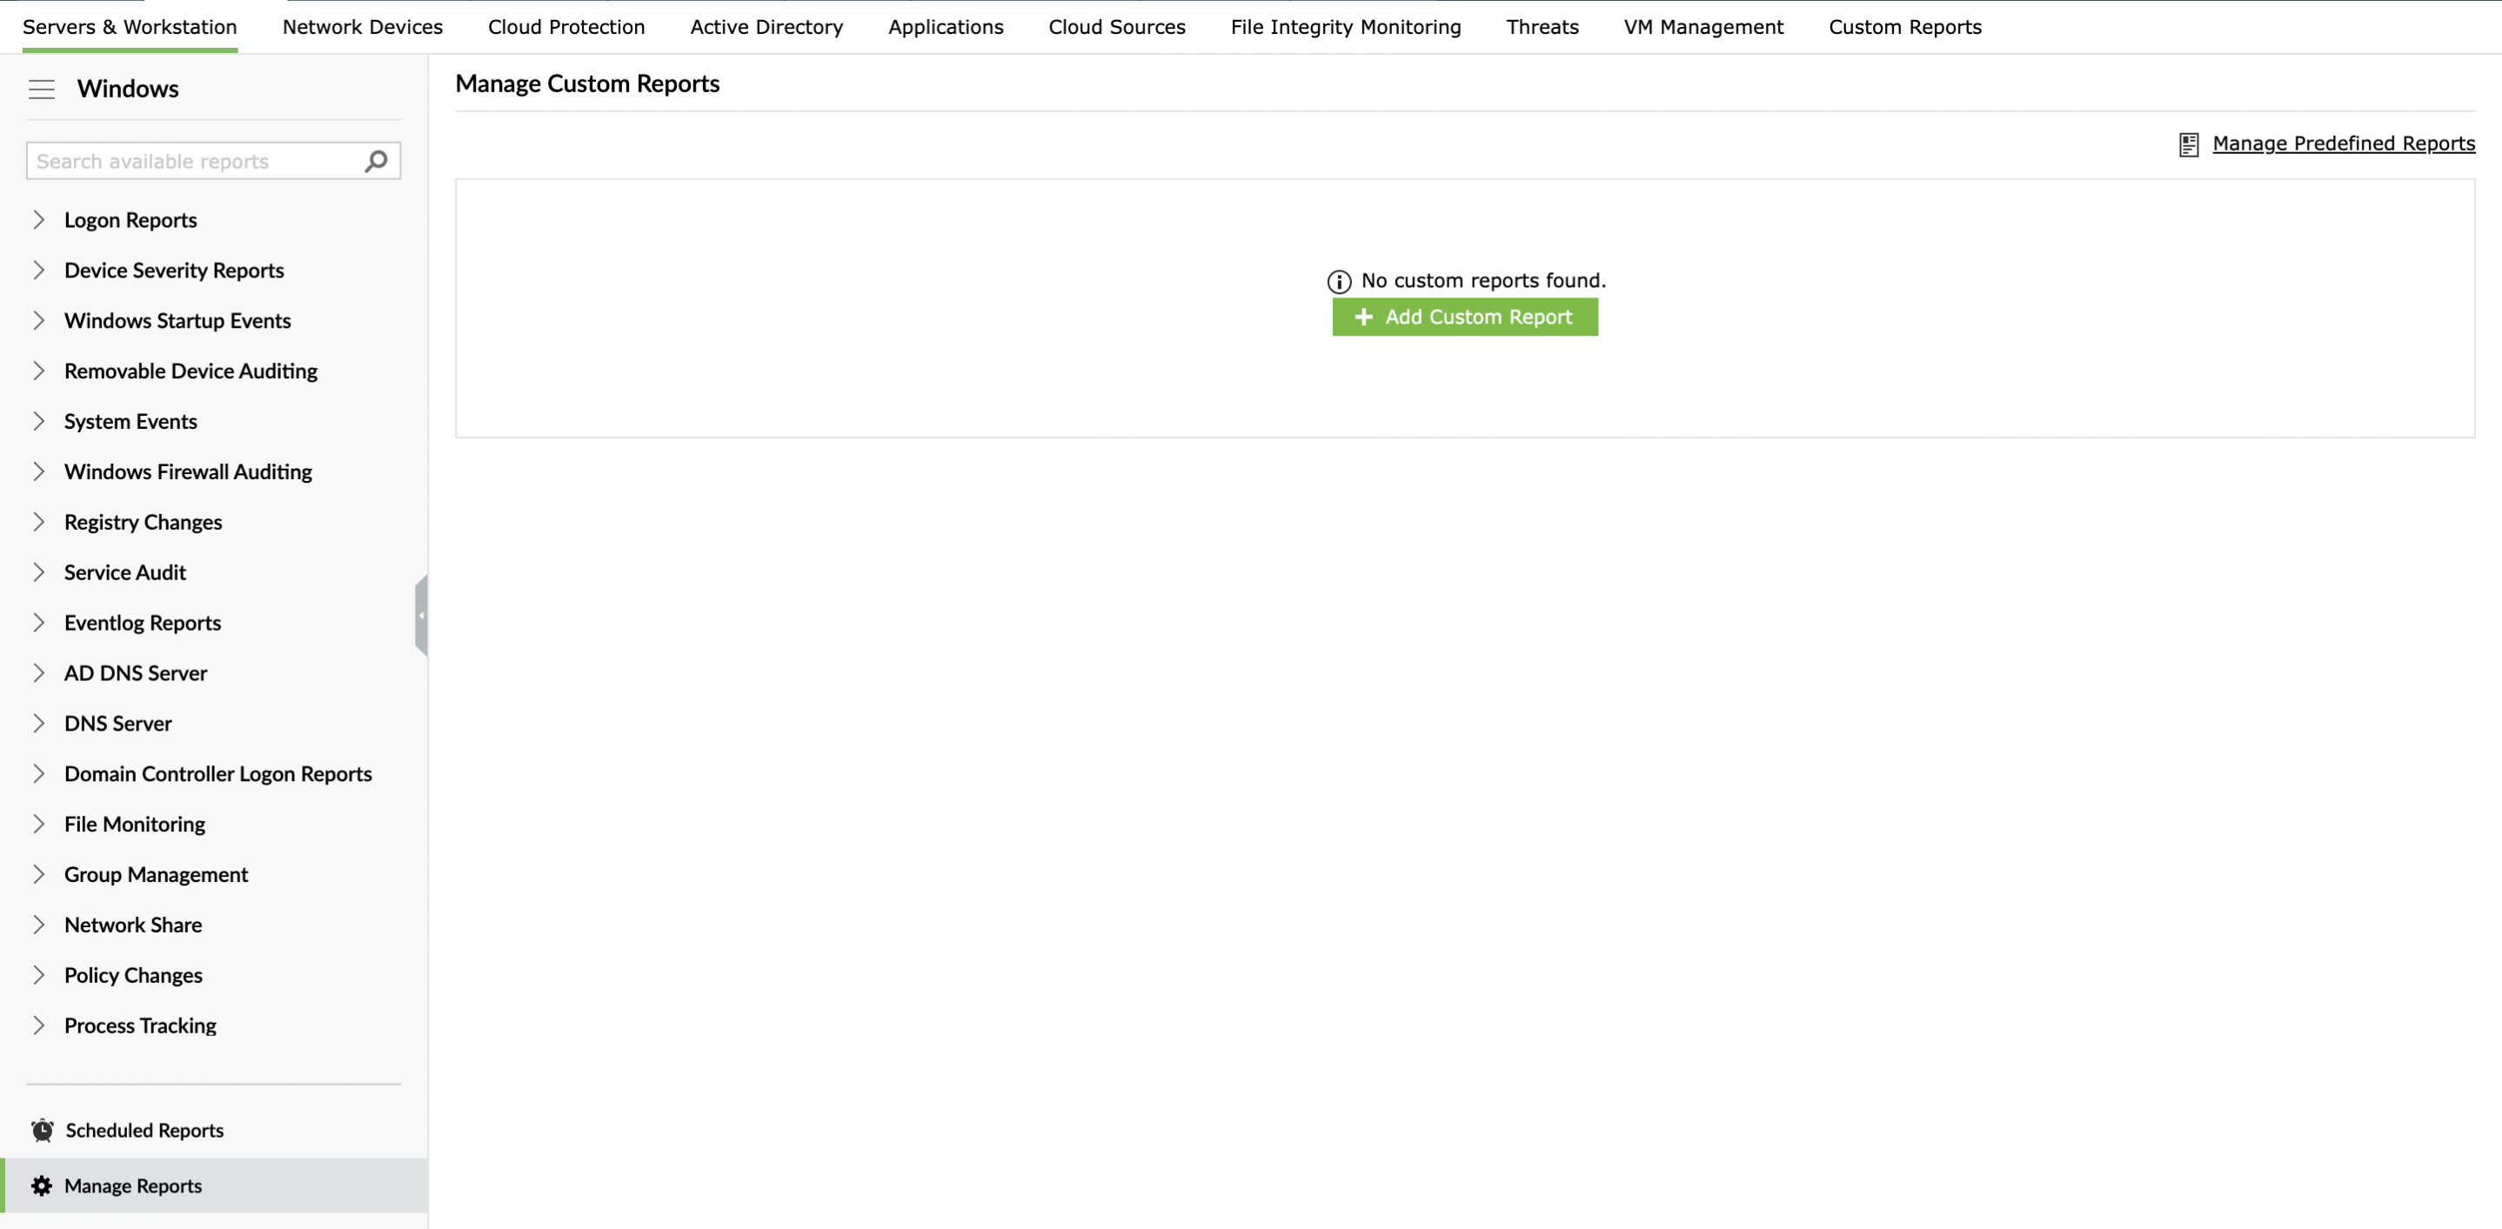Click the search magnifier icon
The image size is (2502, 1229).
tap(376, 161)
